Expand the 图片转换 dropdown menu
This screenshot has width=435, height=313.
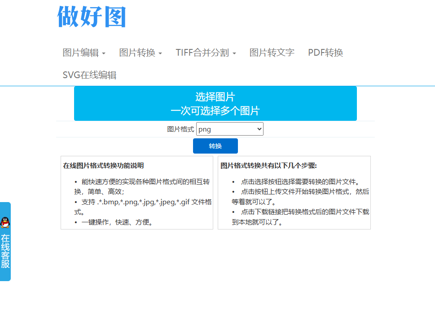(x=137, y=53)
